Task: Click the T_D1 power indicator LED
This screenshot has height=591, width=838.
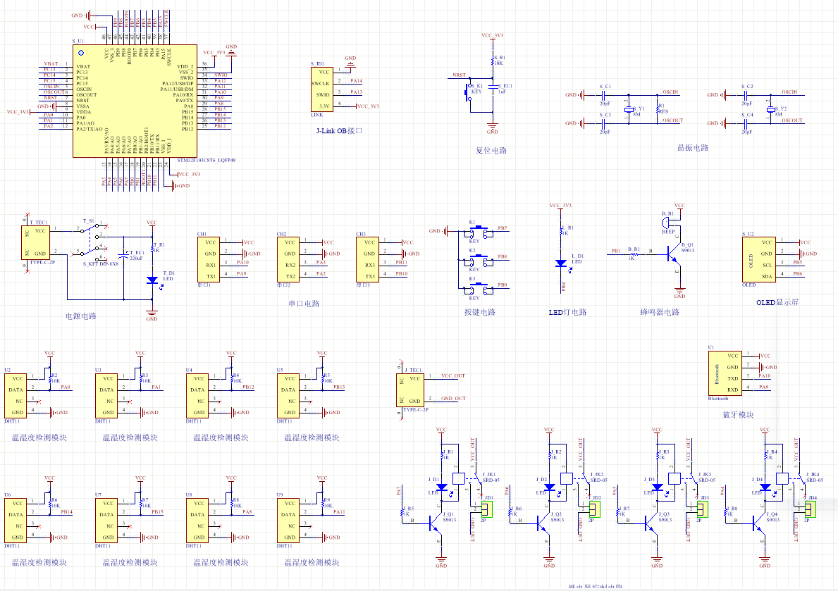Action: 152,280
